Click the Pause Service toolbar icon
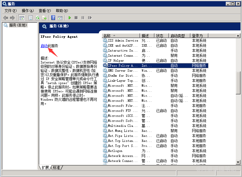Viewport: 242px width, 177px height. (83, 18)
